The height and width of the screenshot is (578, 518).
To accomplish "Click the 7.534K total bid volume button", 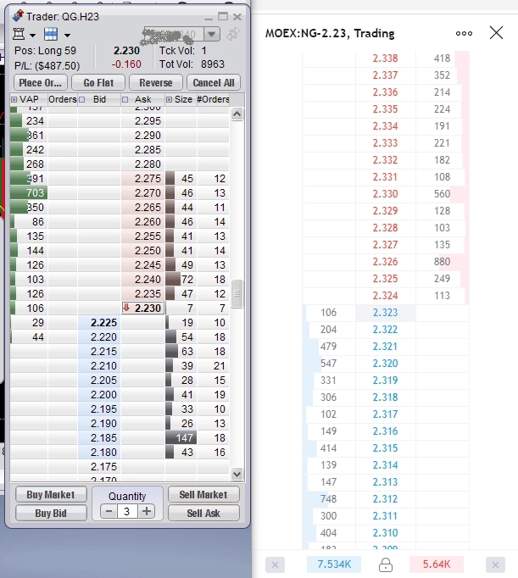I will coord(334,564).
